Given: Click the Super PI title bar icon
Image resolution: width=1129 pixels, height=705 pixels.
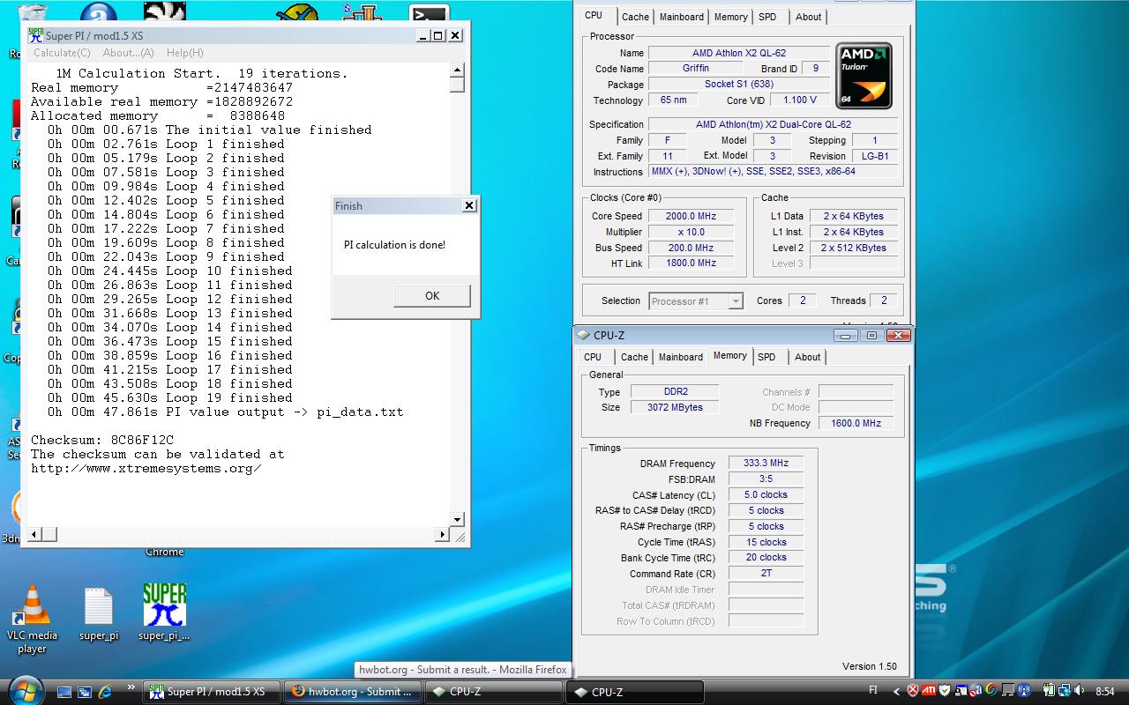Looking at the screenshot, I should pos(35,35).
